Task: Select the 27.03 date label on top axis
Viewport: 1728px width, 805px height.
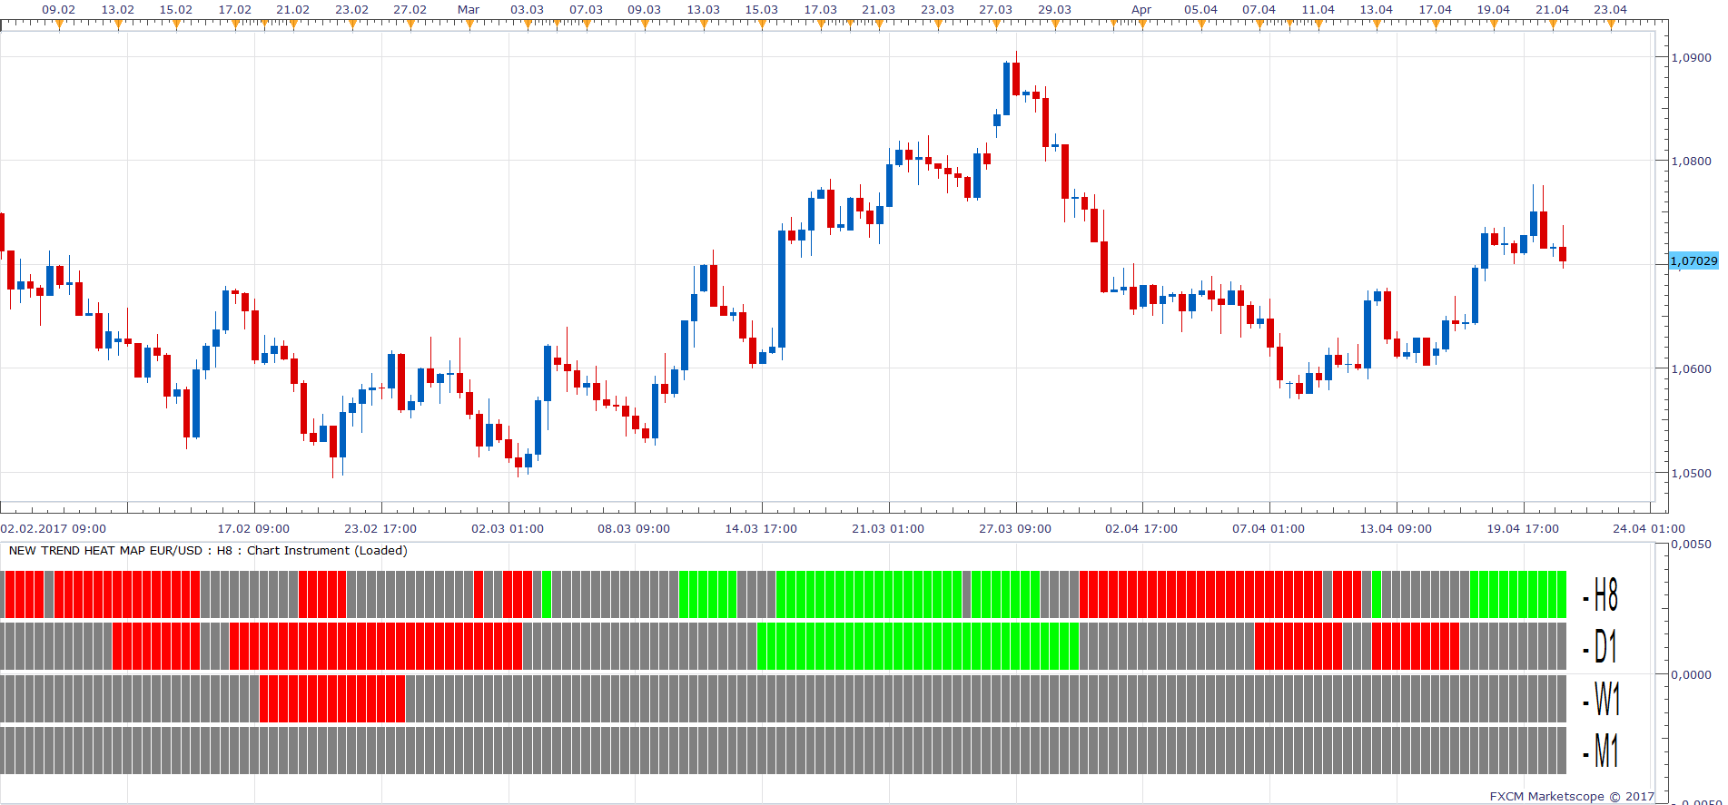Action: [996, 9]
